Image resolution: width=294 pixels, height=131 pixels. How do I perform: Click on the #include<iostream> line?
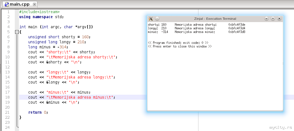coord(39,12)
